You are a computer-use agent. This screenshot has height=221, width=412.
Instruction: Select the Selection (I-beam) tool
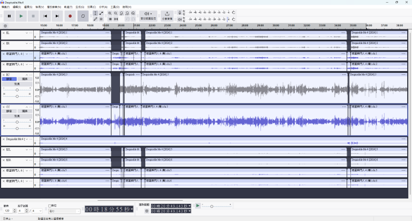[95, 13]
